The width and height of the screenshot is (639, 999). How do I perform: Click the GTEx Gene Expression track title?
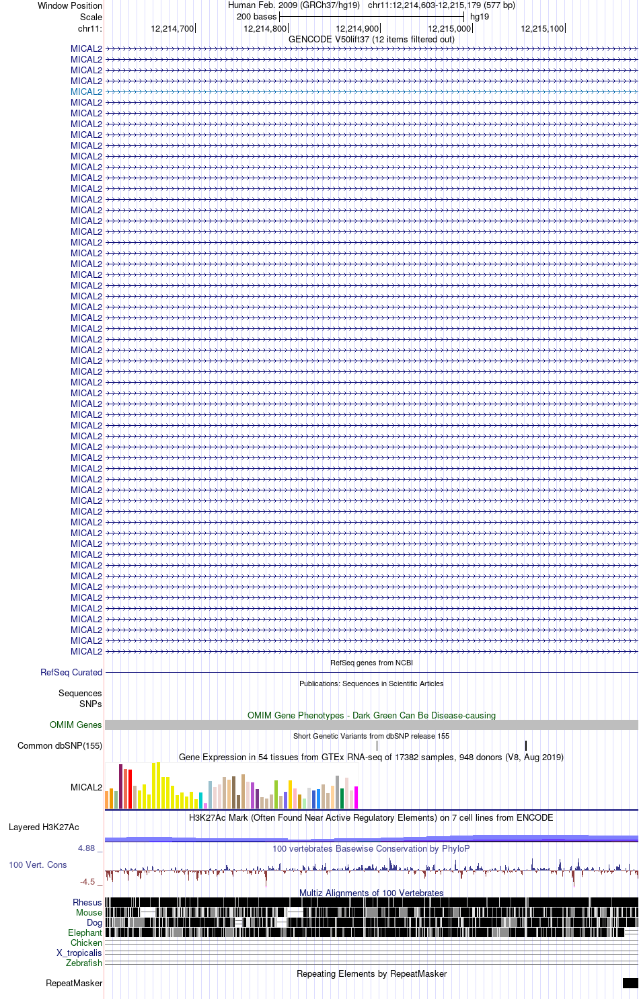(x=371, y=757)
